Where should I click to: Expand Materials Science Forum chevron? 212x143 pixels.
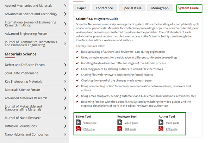click(x=65, y=90)
